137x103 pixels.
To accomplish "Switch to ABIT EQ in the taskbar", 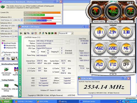I will (68, 101).
